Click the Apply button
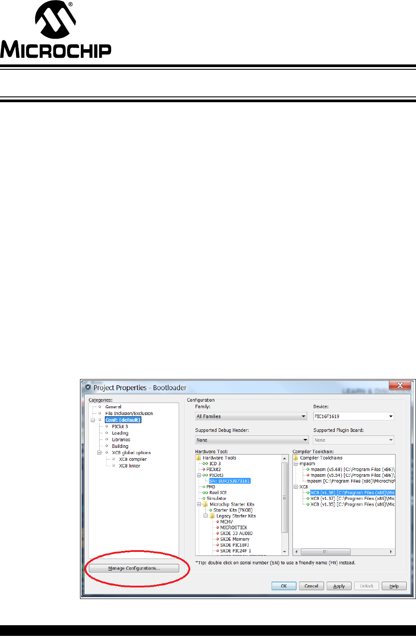This screenshot has height=643, width=416. [339, 586]
